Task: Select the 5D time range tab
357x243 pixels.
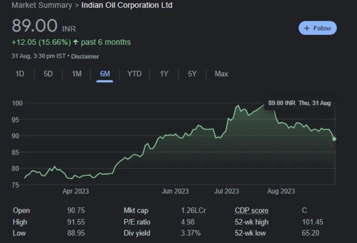Action: point(48,74)
